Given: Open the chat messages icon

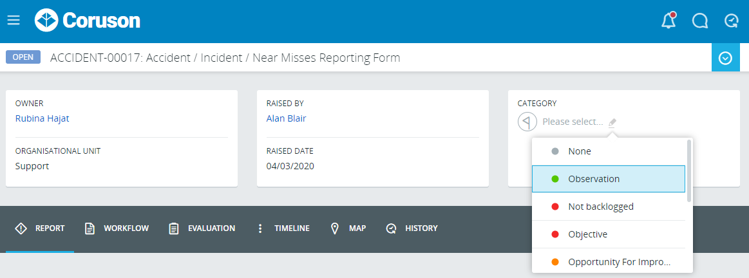Looking at the screenshot, I should click(700, 21).
